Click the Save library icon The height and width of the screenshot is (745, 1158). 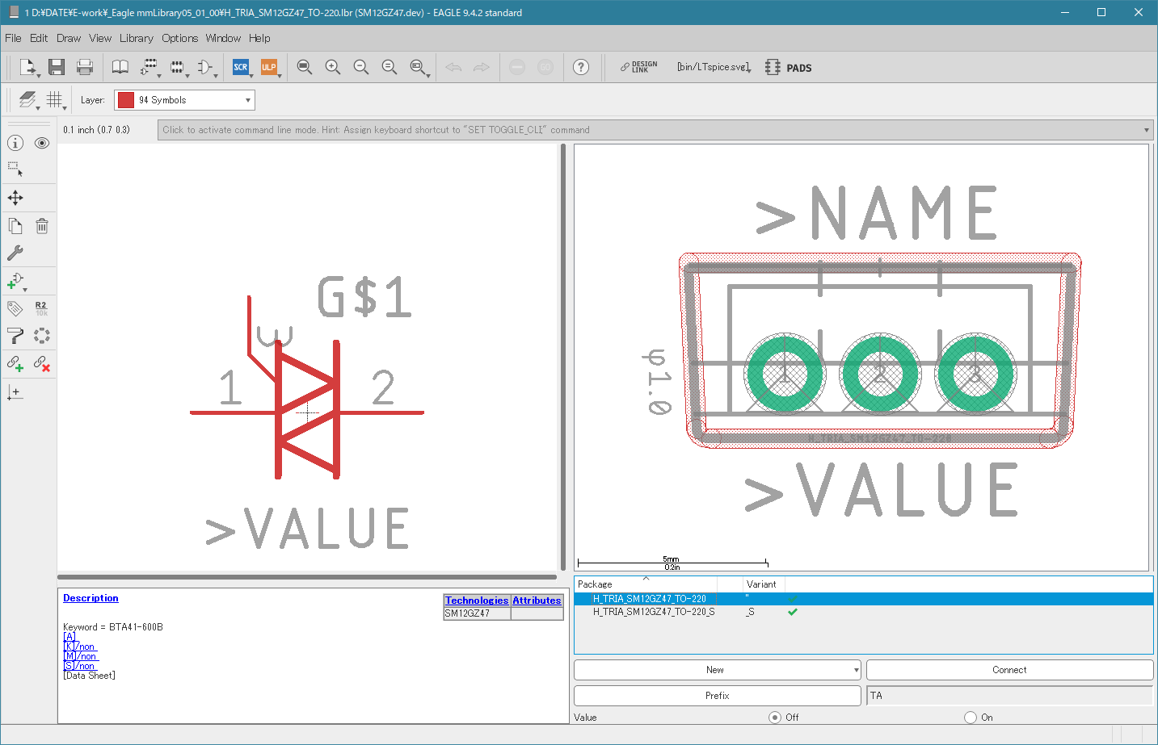(x=56, y=67)
